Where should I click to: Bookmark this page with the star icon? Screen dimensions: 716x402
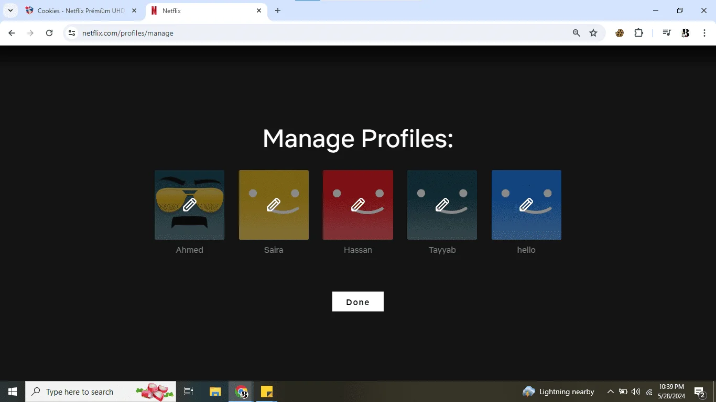[593, 33]
